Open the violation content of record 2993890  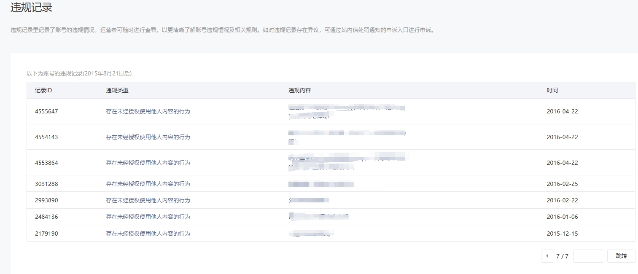[x=309, y=200]
